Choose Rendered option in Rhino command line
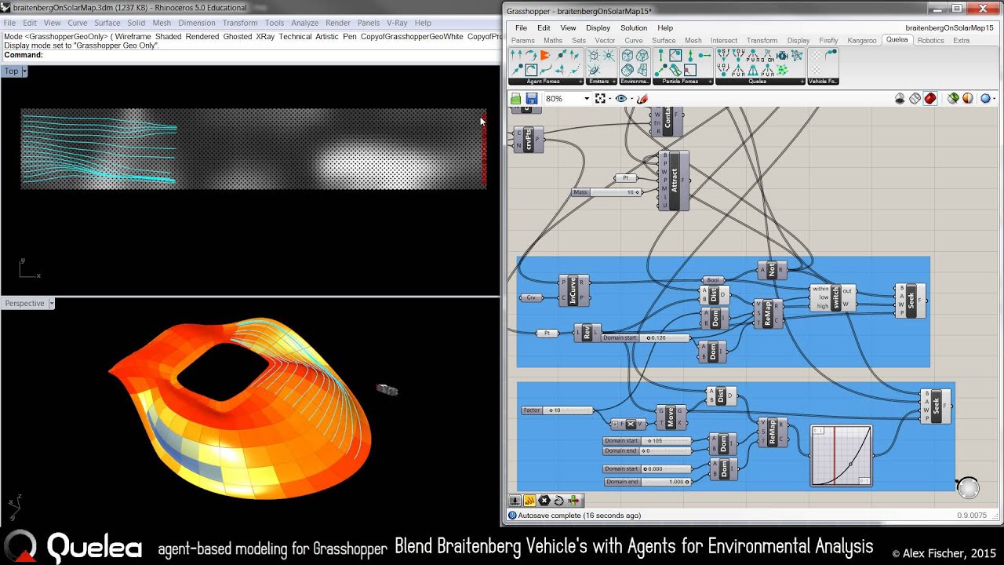Screen dimensions: 1004x565 [202, 37]
